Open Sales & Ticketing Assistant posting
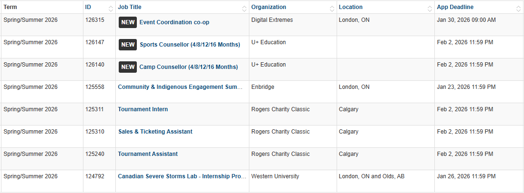 point(155,132)
